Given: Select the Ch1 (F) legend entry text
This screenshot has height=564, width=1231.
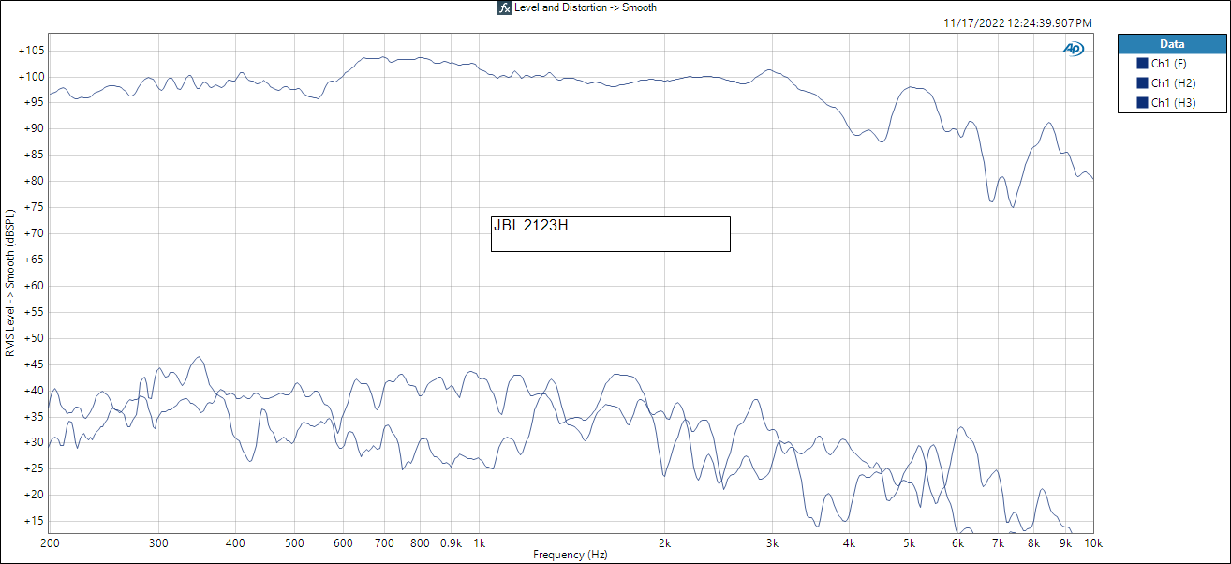Looking at the screenshot, I should 1168,64.
